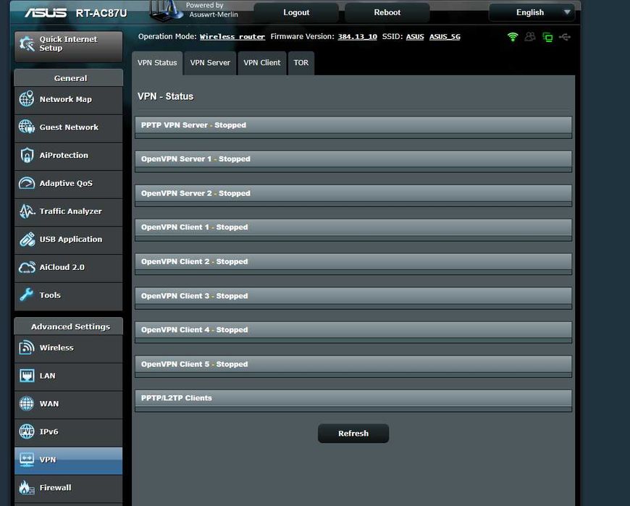Expand OpenVPN Server 2 status section

(353, 193)
